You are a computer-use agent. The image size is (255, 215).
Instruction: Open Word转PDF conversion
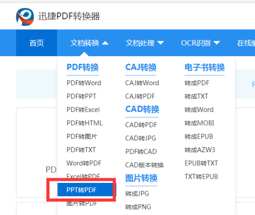84,163
